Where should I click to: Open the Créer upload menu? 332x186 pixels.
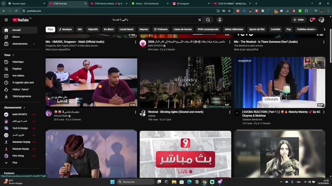coord(299,20)
